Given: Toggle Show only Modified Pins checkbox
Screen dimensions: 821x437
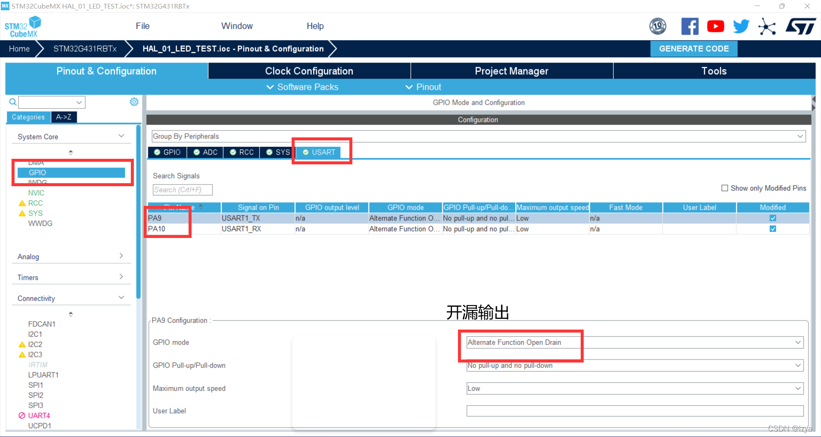Looking at the screenshot, I should pos(725,188).
